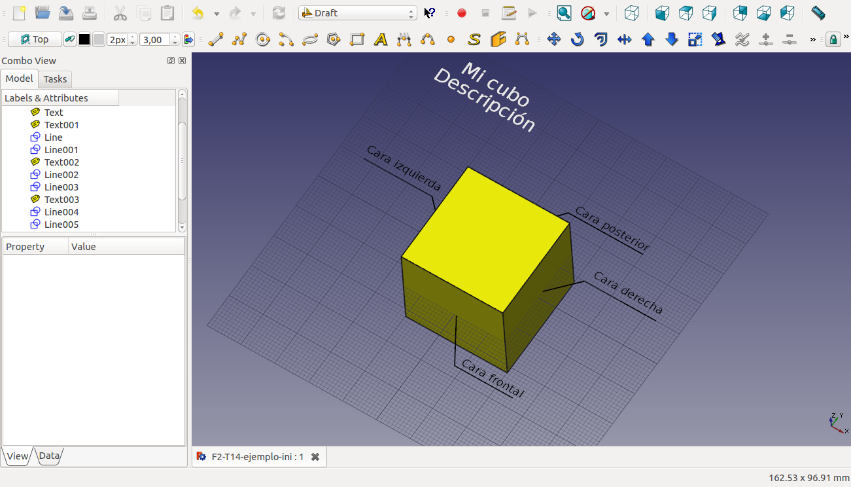Click the Top working plane button

[35, 40]
